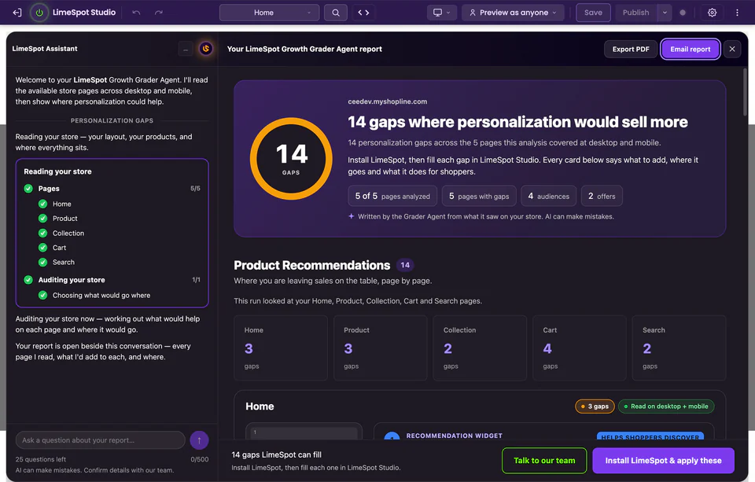Click the Email report button
Viewport: 755px width, 482px height.
point(690,49)
